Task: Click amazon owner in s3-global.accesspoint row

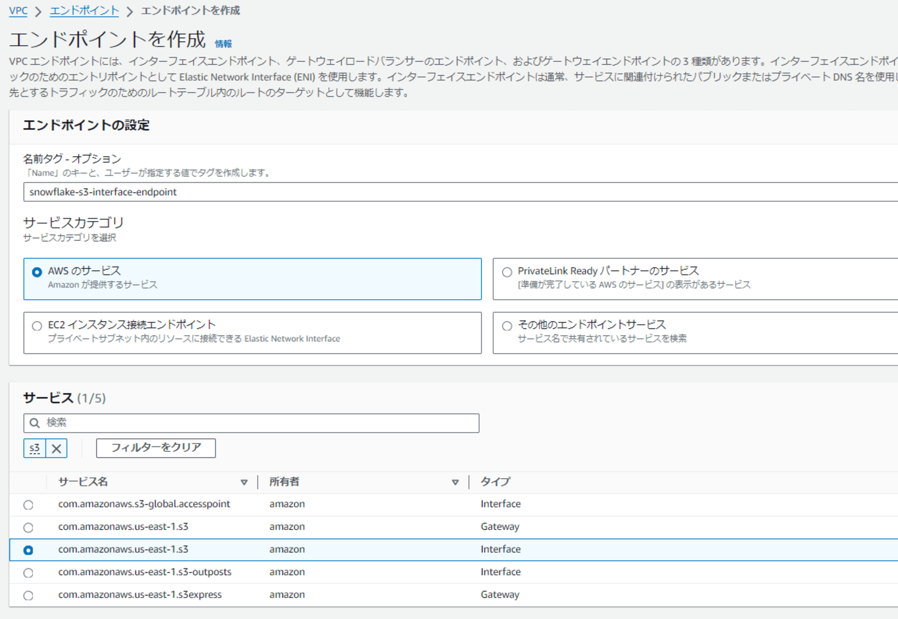Action: tap(287, 504)
